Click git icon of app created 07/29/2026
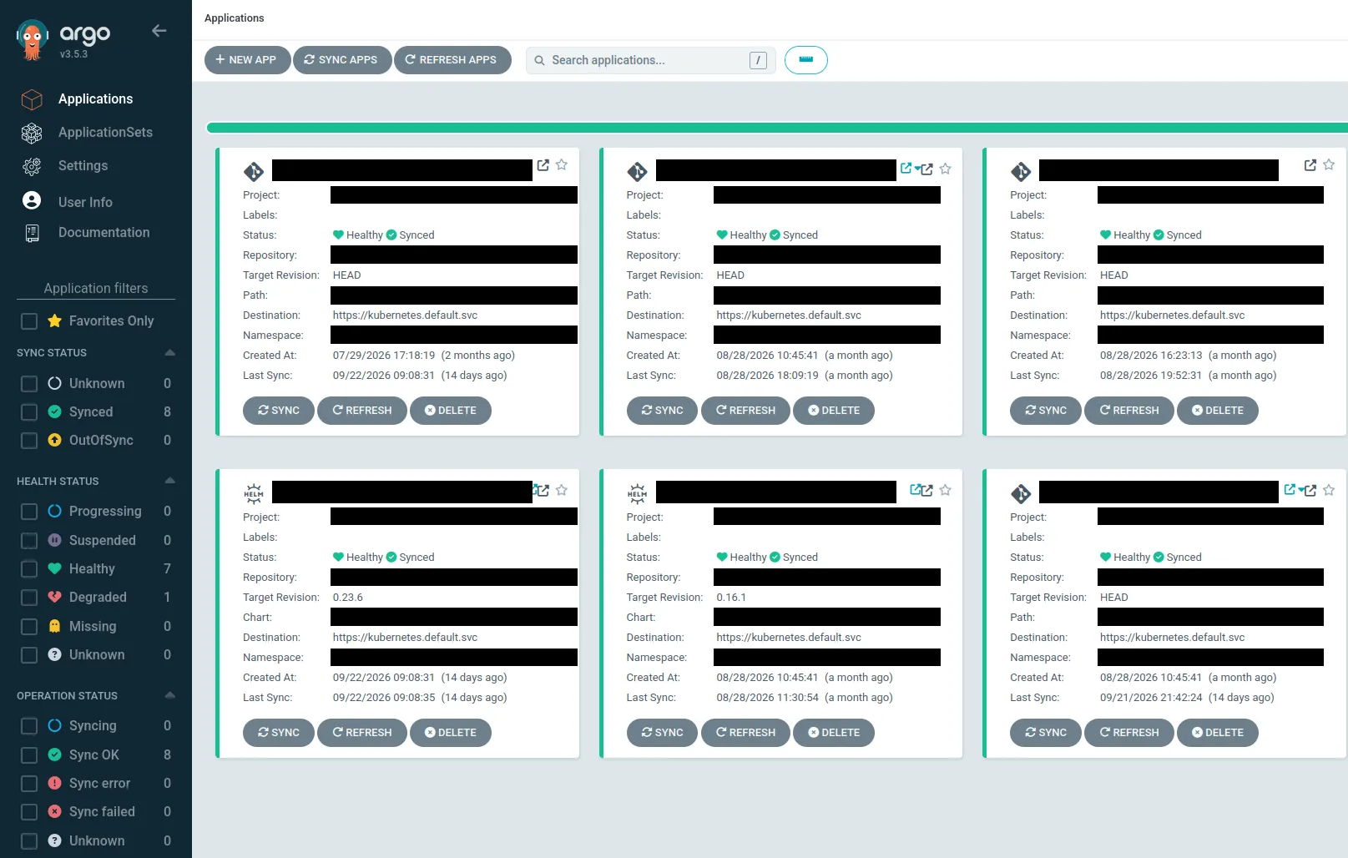 tap(254, 172)
